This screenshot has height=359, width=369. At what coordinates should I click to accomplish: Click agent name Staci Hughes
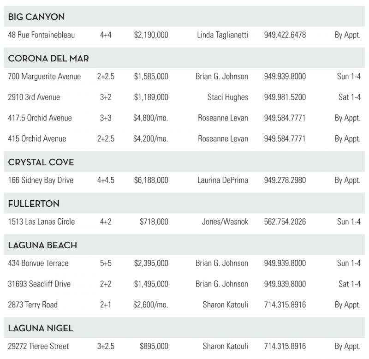tap(228, 97)
